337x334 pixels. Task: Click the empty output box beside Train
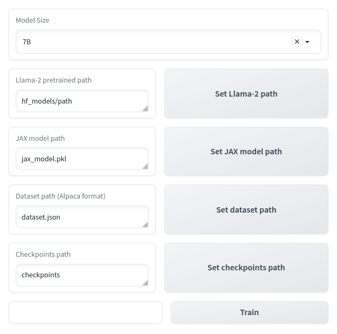(x=85, y=312)
